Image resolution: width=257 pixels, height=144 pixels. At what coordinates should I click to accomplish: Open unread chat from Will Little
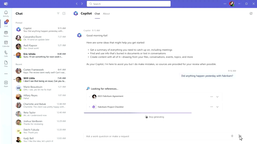(40, 80)
